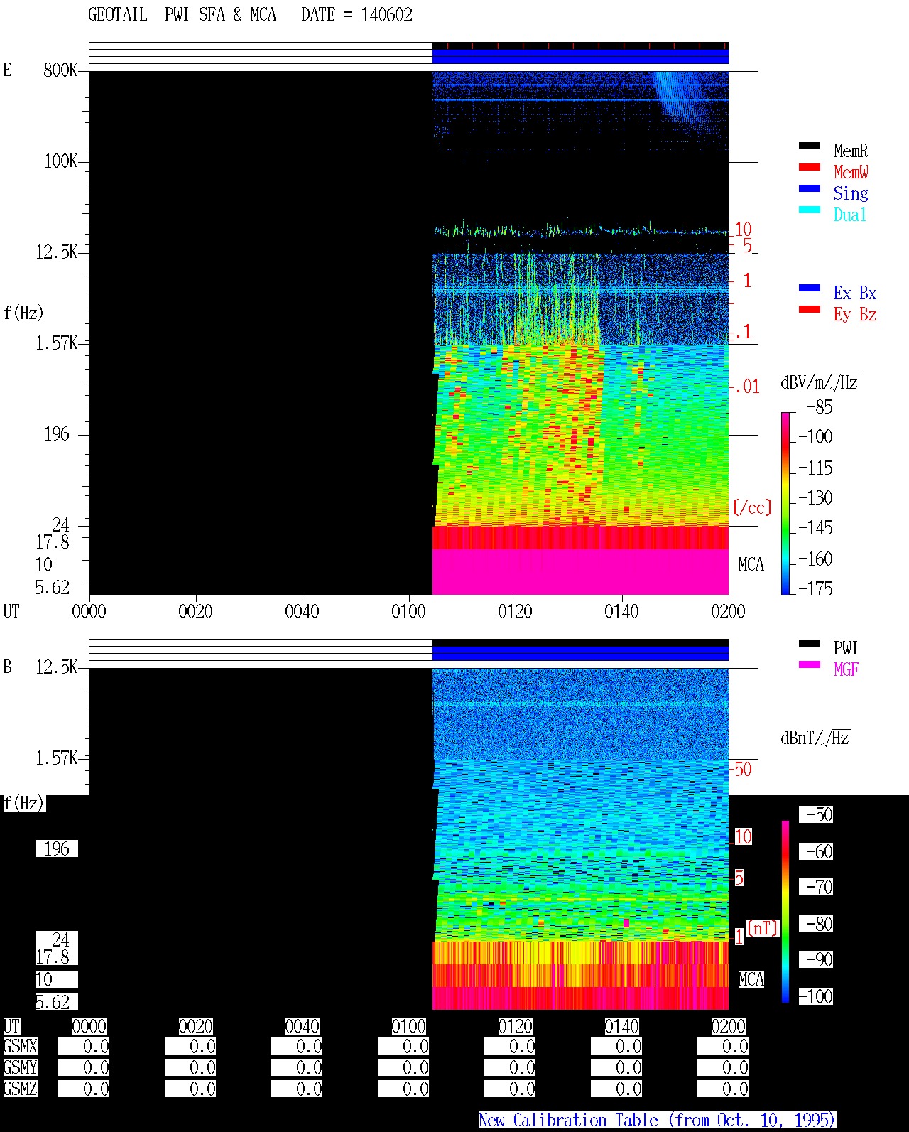
Task: Click the black PWI legend swatch
Action: [x=810, y=644]
